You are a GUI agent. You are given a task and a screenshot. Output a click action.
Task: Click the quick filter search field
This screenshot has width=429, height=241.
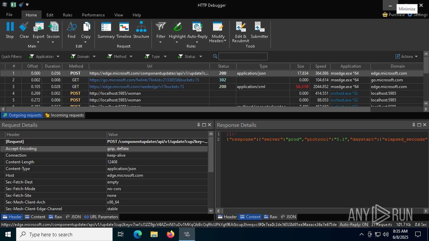click(243, 56)
